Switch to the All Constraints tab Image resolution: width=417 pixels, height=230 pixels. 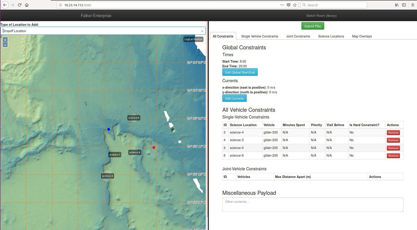pos(223,36)
